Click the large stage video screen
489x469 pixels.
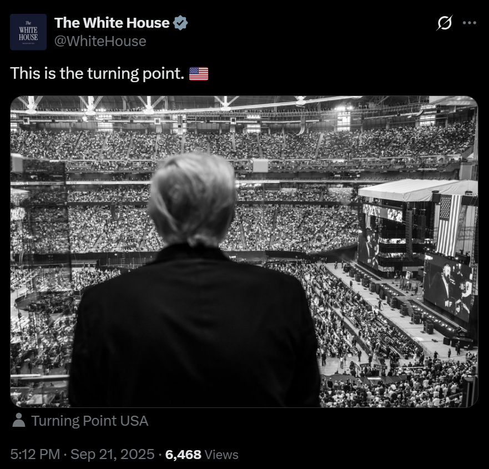(x=447, y=288)
